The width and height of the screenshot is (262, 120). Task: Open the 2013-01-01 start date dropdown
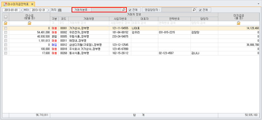click(x=21, y=10)
